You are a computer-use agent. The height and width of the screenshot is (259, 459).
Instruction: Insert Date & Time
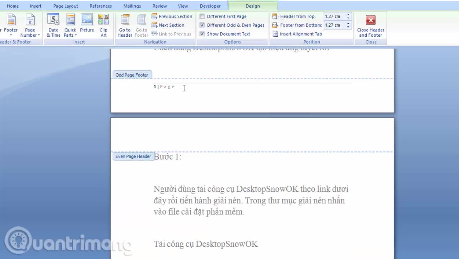click(x=53, y=25)
